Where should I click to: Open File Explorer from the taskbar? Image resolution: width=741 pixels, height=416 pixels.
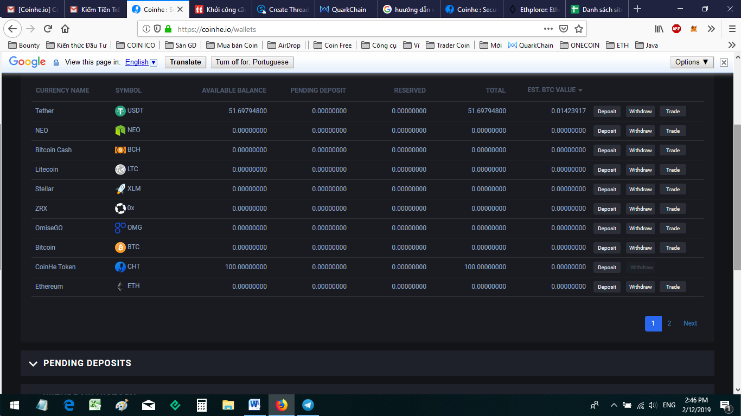(228, 405)
